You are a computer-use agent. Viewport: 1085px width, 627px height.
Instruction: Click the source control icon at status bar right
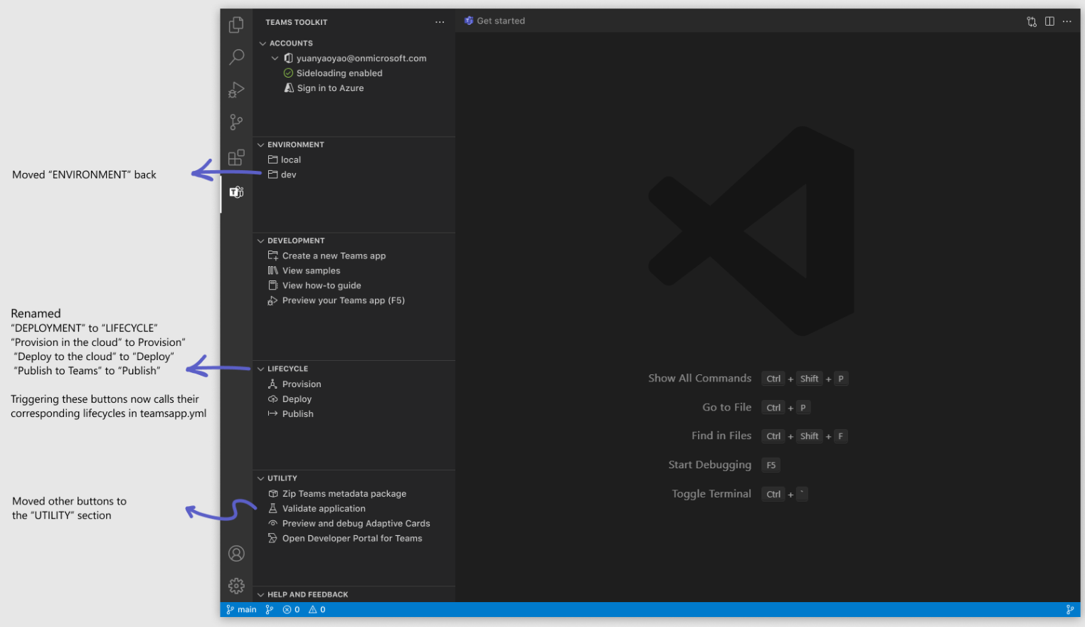click(x=1069, y=609)
